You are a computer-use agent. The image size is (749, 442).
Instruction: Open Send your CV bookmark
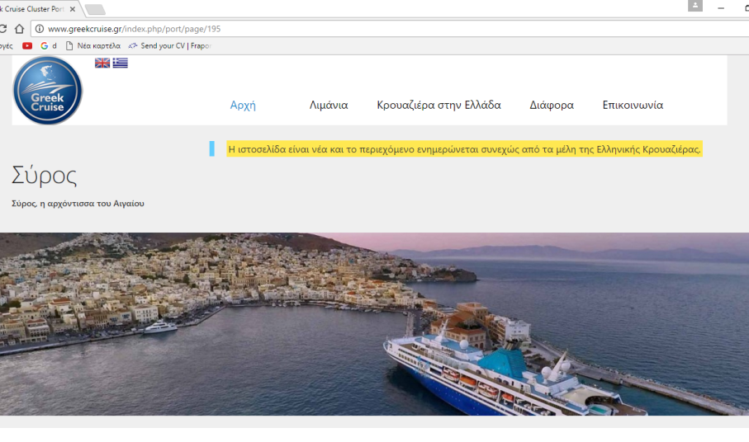pos(170,46)
